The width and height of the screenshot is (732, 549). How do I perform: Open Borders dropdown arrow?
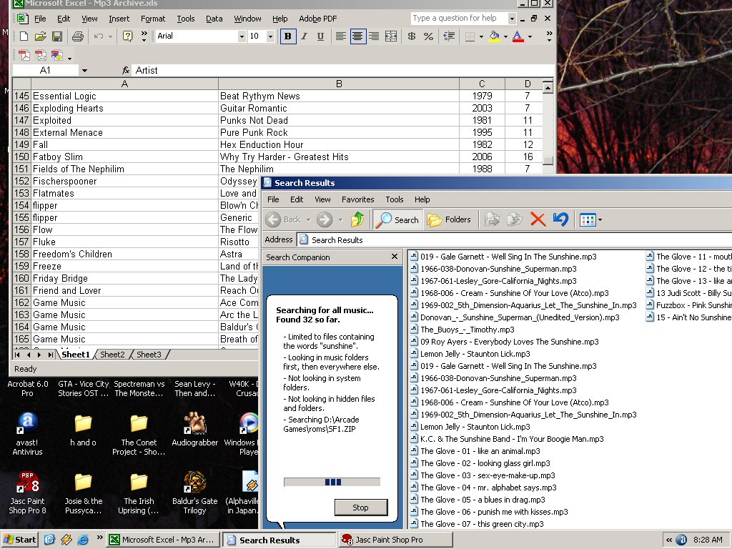coord(481,36)
